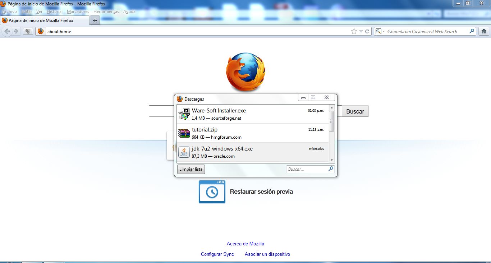This screenshot has width=491, height=263.
Task: Click the '664 KB — hmgforum.com' text
Action: tap(216, 137)
